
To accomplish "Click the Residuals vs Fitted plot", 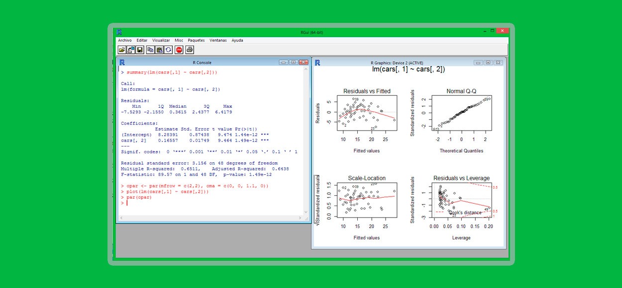I will (367, 114).
